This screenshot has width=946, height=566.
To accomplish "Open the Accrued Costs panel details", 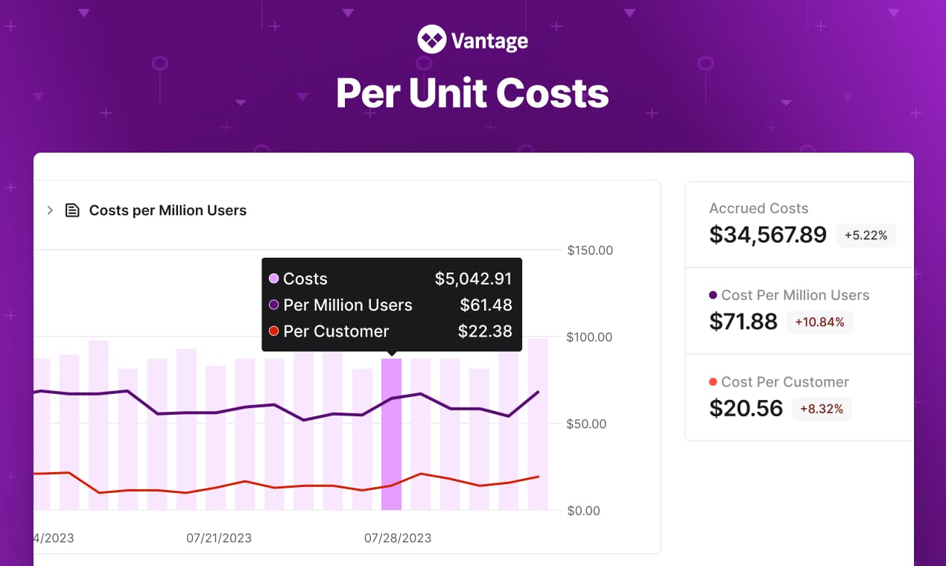I will pyautogui.click(x=758, y=209).
